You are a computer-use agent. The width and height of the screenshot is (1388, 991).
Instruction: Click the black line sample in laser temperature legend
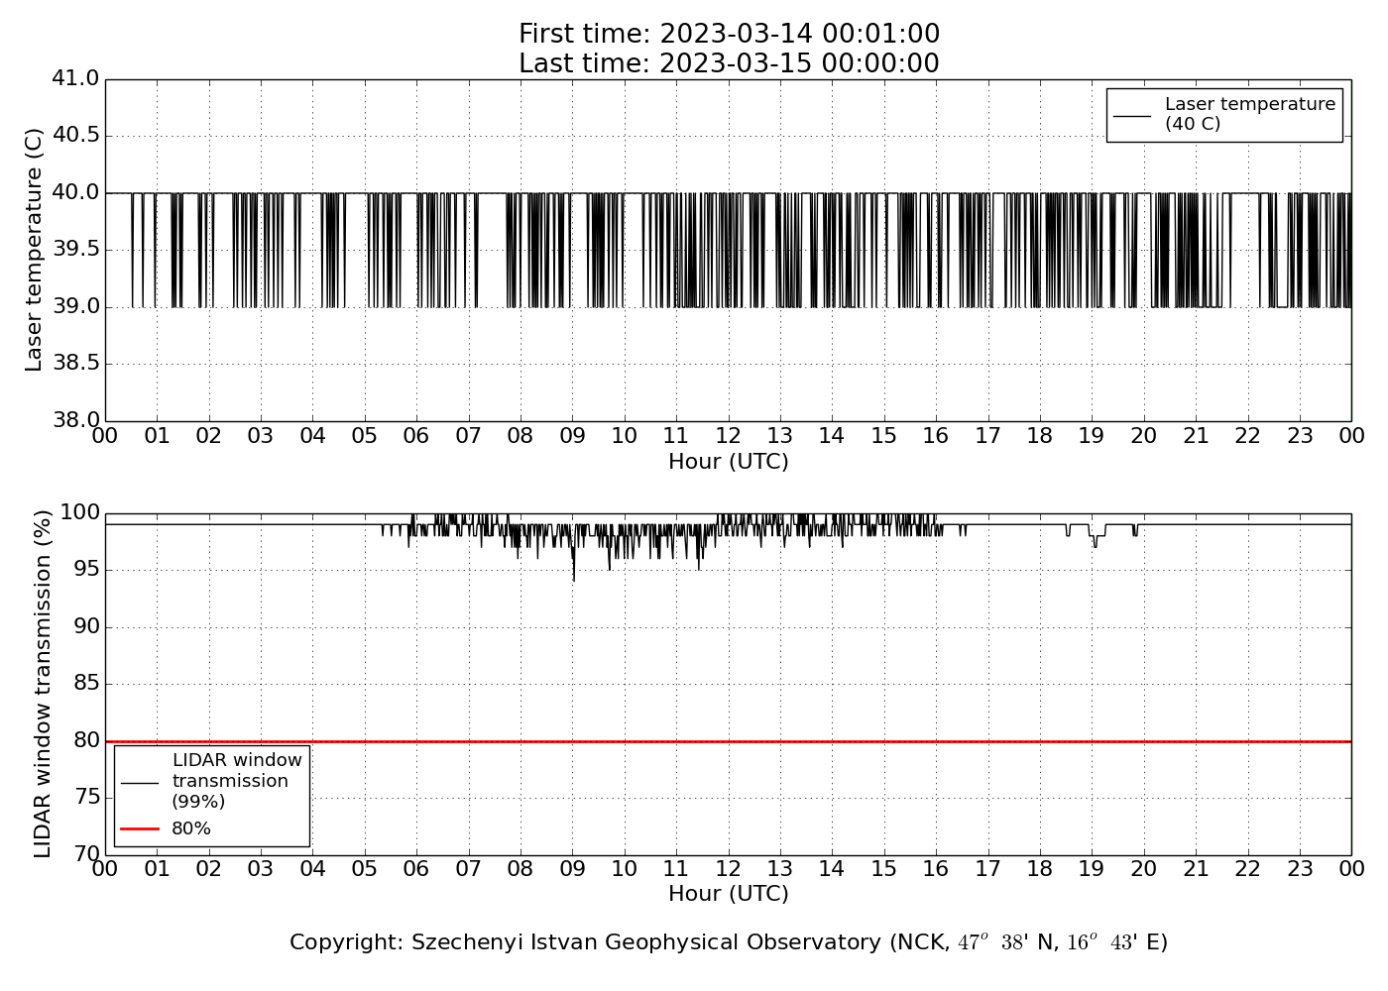coord(1132,115)
